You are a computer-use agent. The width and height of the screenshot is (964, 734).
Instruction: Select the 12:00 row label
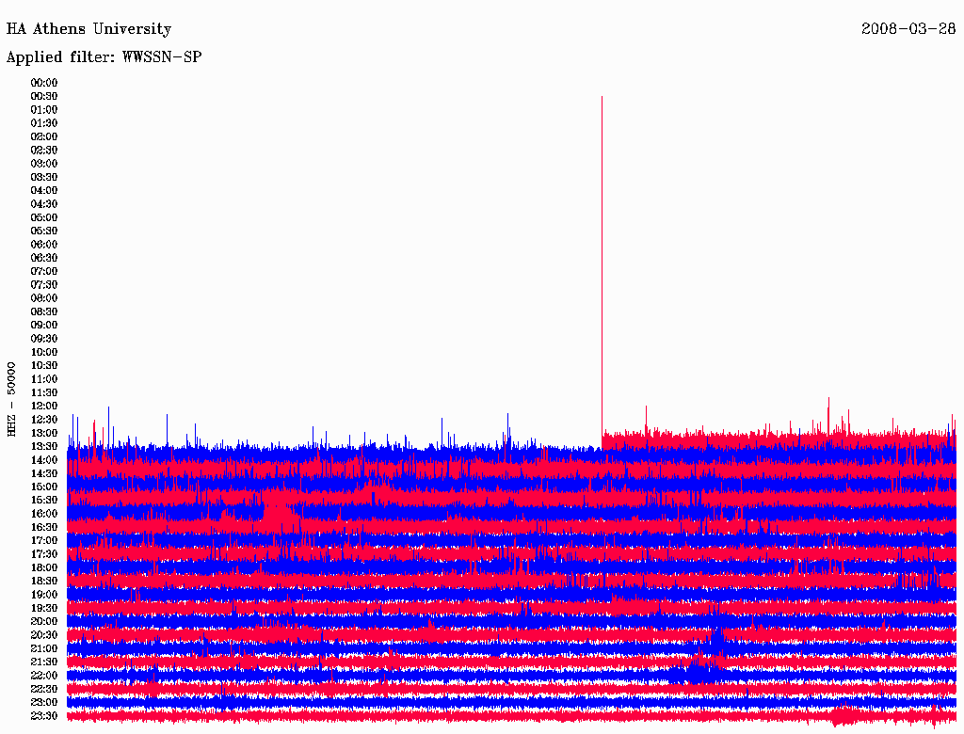[44, 407]
